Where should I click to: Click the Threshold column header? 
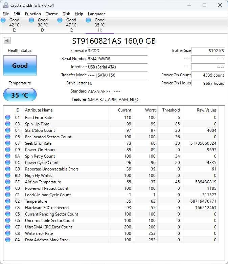click(170, 110)
